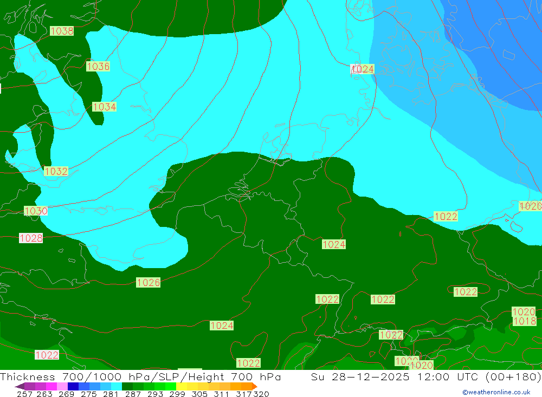Select the 1018 pressure label

524,321
